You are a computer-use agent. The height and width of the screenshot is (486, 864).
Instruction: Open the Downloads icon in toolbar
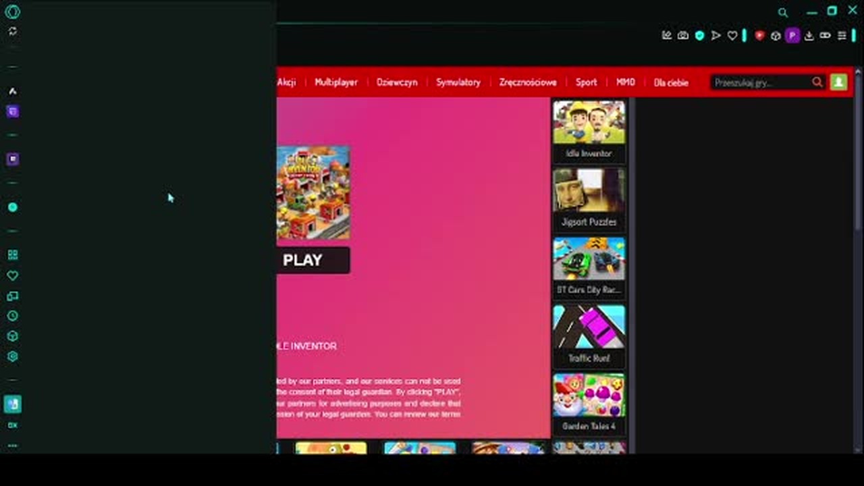tap(809, 36)
